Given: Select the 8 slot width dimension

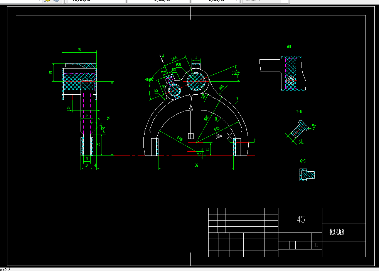Looking at the screenshot, I should [x=87, y=159].
